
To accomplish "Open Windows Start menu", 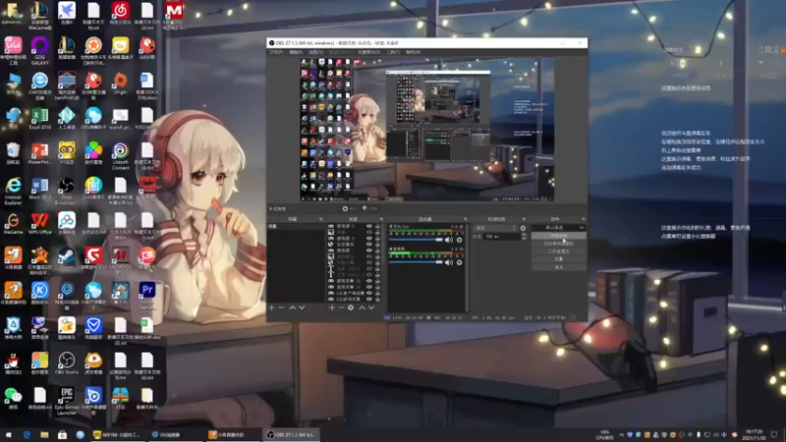I will click(9, 434).
